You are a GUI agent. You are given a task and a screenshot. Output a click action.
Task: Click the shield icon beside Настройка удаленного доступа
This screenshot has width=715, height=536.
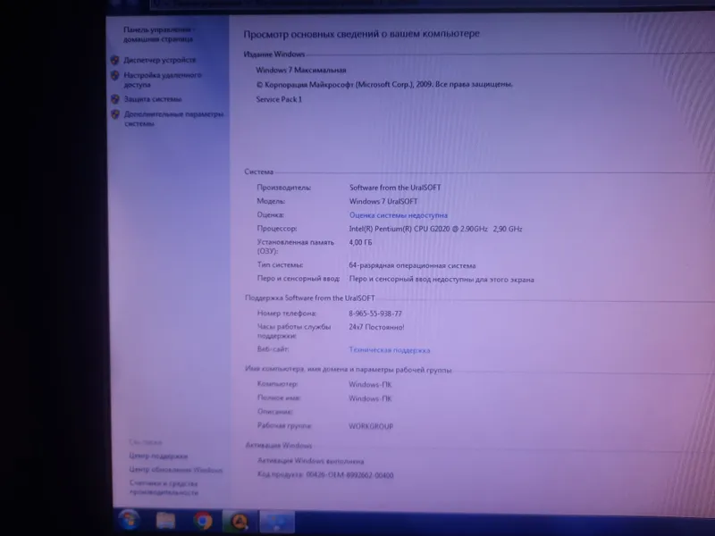click(115, 75)
